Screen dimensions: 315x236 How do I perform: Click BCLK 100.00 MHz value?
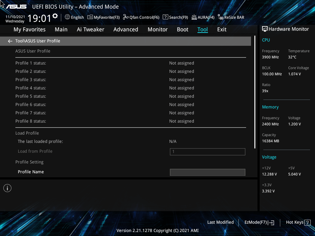pos(272,74)
